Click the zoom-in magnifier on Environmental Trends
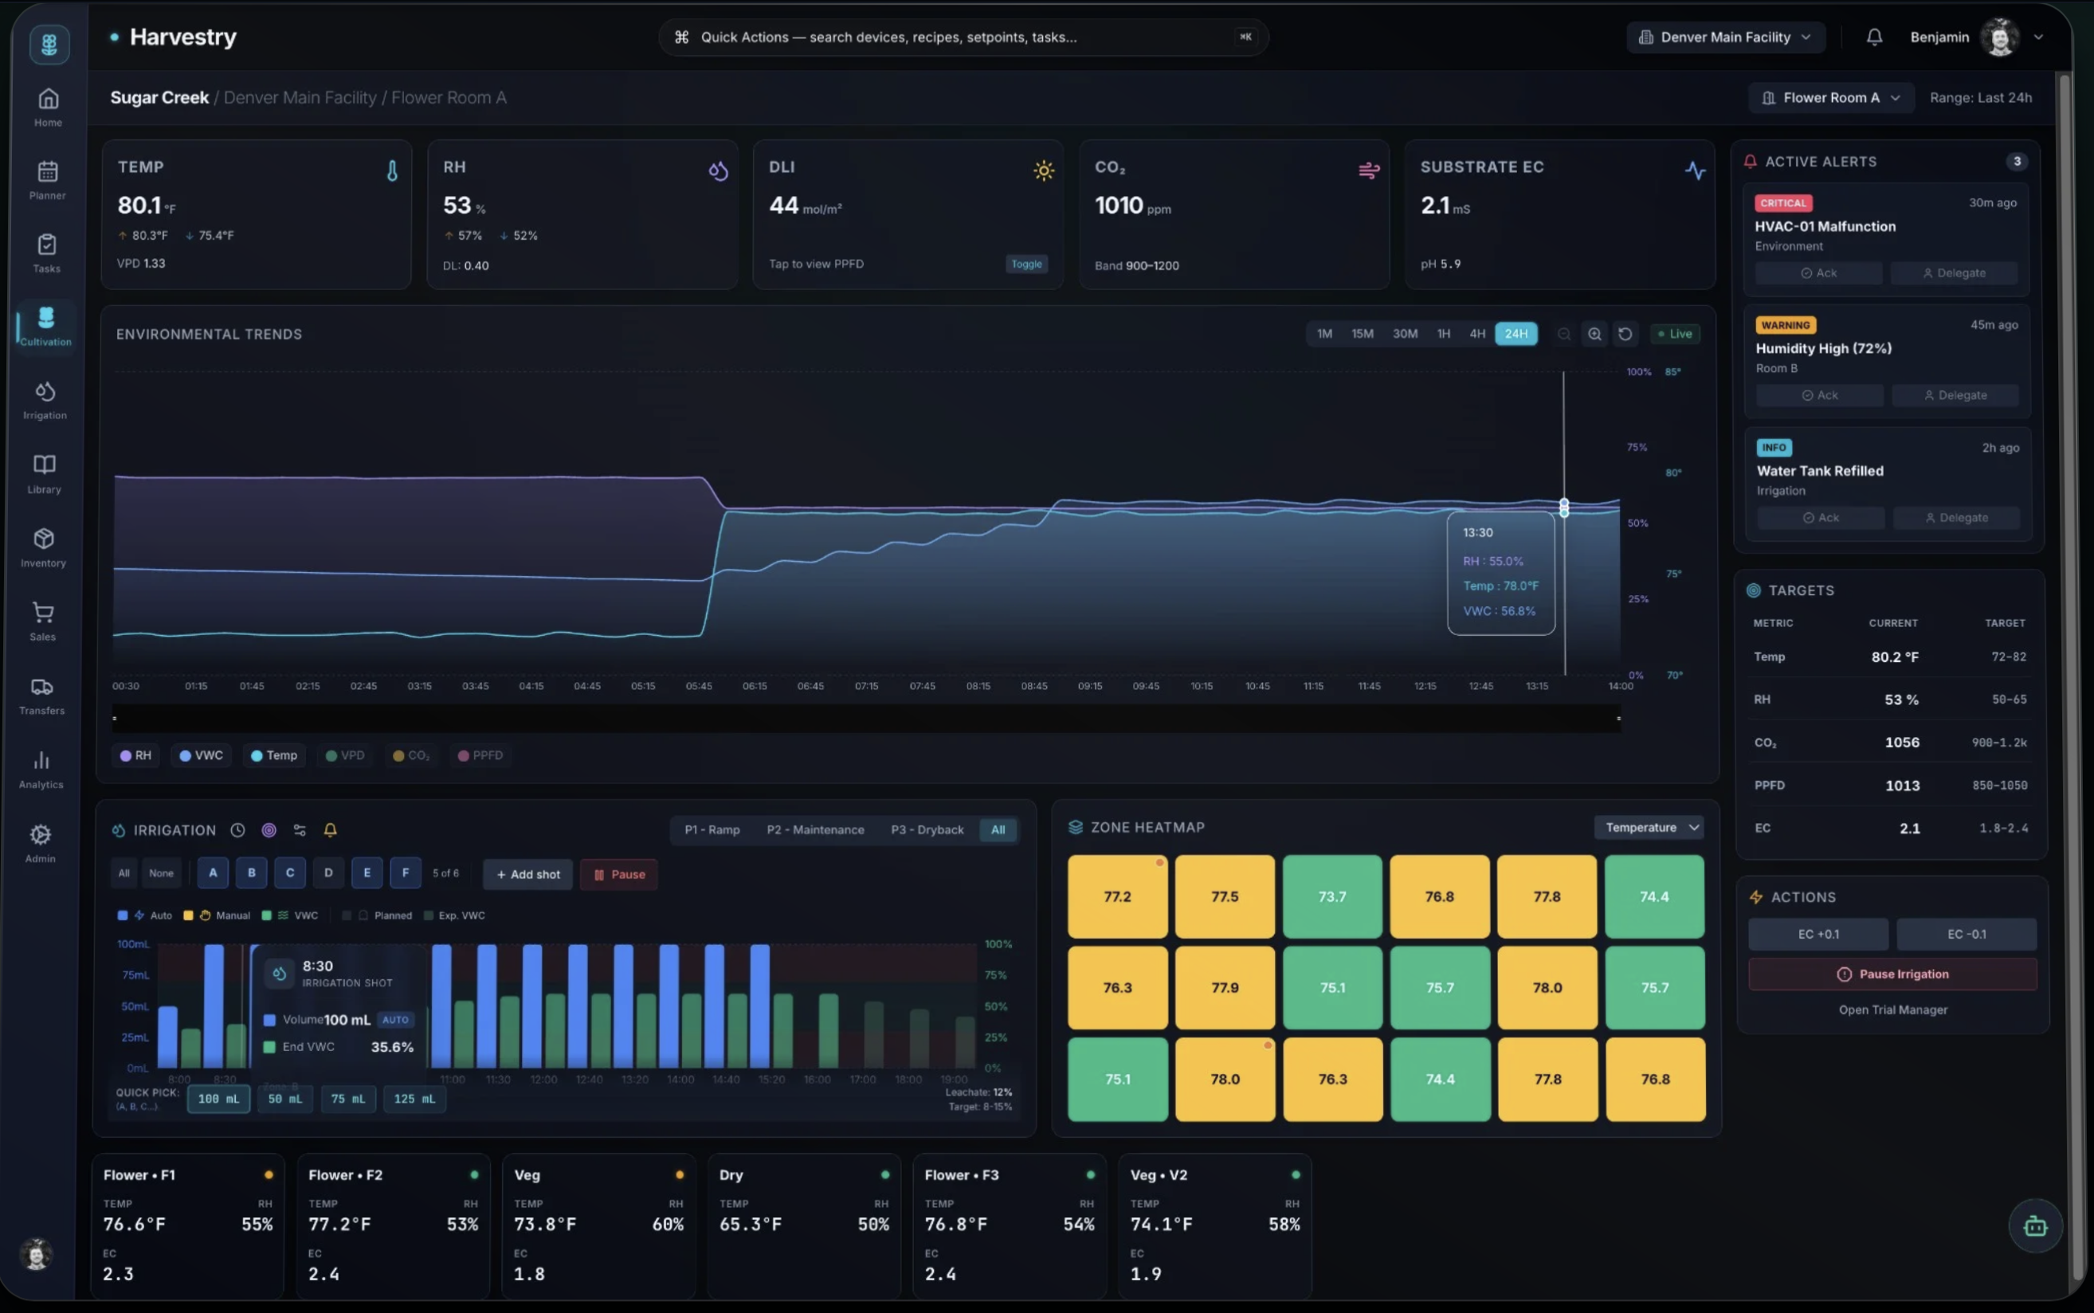This screenshot has width=2094, height=1313. [1594, 334]
